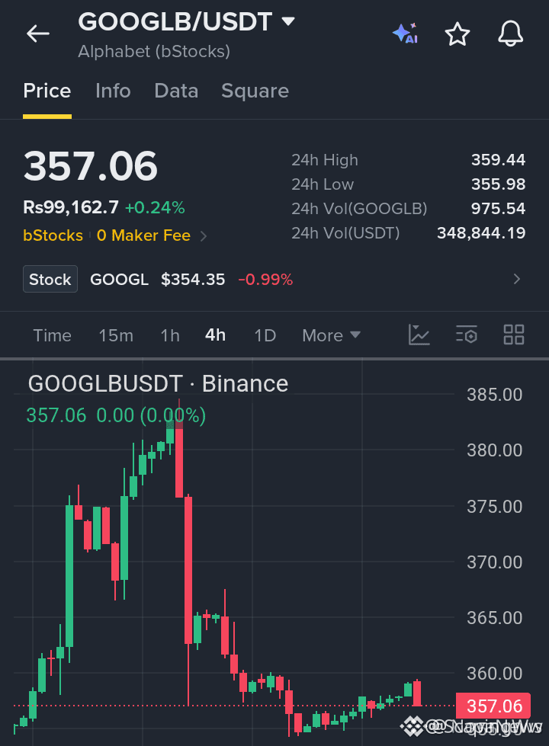This screenshot has height=746, width=549.
Task: Tap the 24h Vol(GOOGLB) value 975.54
Action: coord(498,208)
